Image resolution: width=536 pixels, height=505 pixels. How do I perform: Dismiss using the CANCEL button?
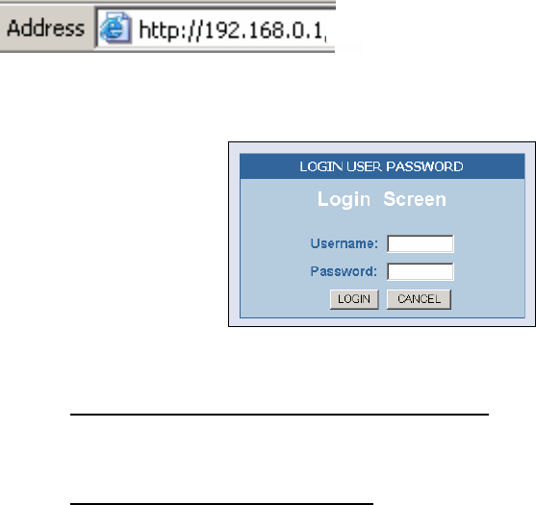coord(419,299)
